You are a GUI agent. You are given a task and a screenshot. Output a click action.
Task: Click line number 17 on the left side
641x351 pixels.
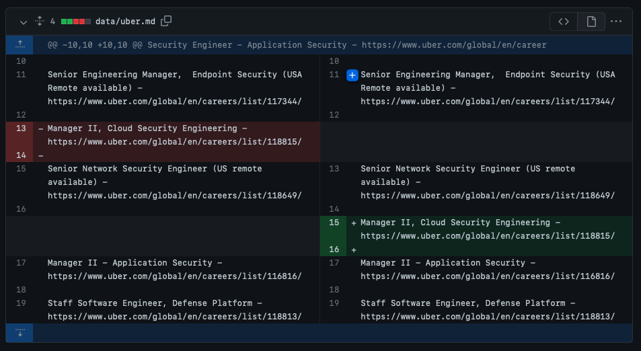click(x=21, y=263)
